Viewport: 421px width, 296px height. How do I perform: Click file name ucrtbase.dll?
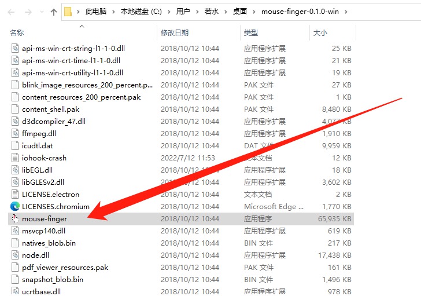[42, 292]
